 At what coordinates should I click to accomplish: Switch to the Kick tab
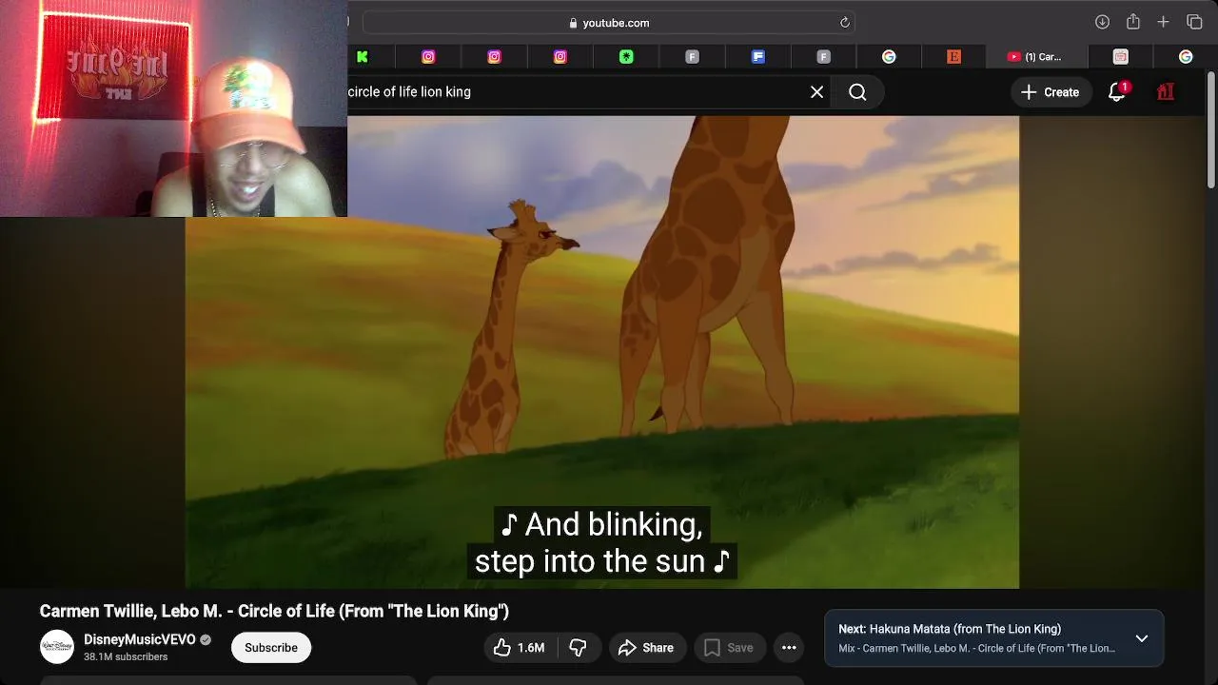[363, 57]
